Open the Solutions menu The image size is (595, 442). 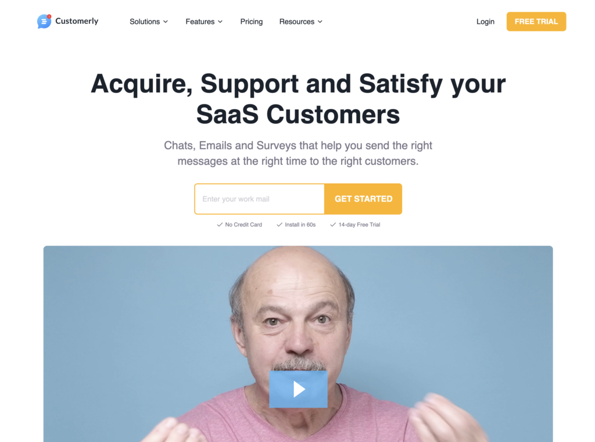click(149, 21)
